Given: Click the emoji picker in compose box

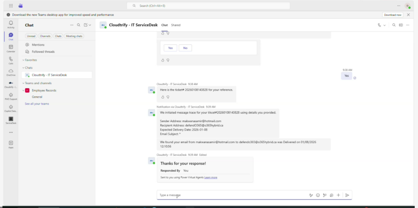Looking at the screenshot, I should pyautogui.click(x=318, y=195).
